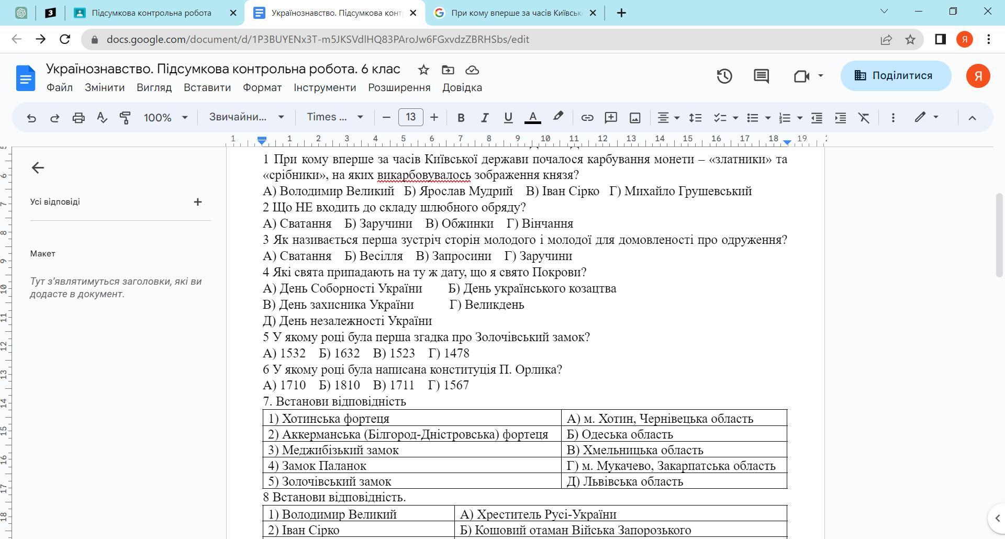Switch to Google search browser tab

click(x=516, y=13)
